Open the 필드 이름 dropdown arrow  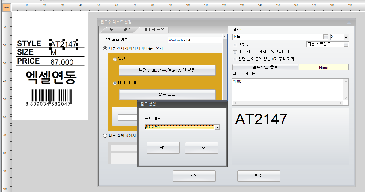pyautogui.click(x=217, y=127)
